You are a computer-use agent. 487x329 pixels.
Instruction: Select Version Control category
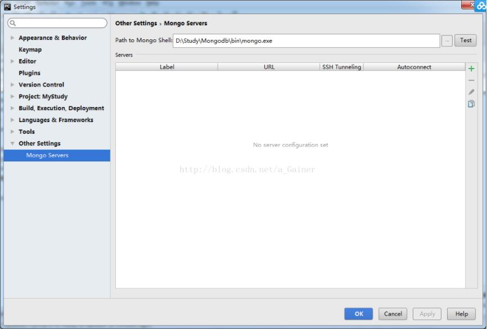coord(41,85)
